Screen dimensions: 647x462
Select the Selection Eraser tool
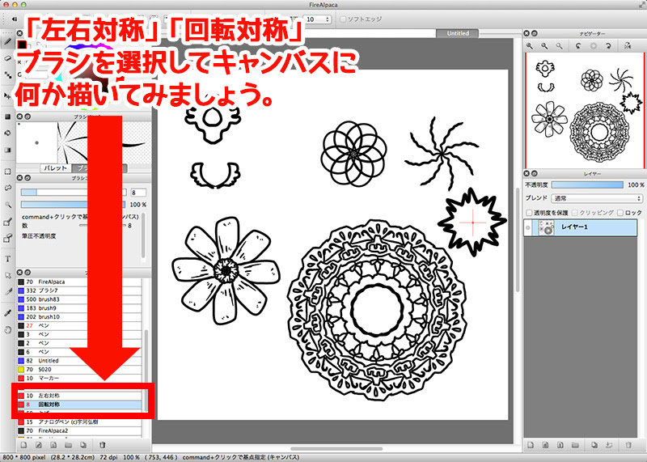coord(7,238)
